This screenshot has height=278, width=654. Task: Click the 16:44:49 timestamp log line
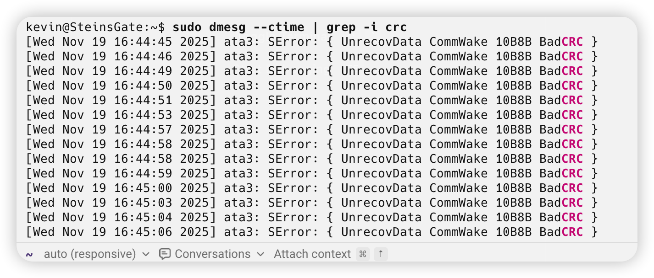click(x=312, y=71)
